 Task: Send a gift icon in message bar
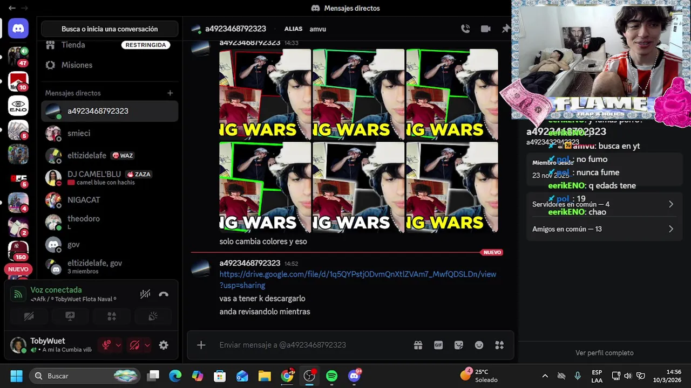coord(418,345)
